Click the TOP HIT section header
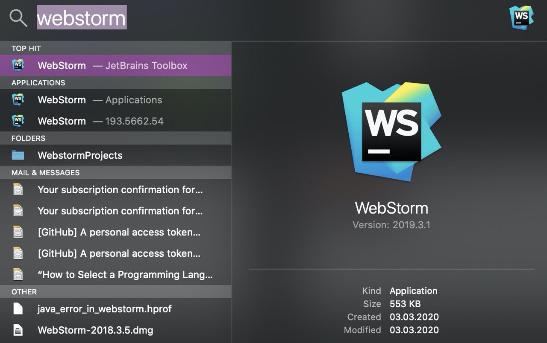The height and width of the screenshot is (343, 547). (26, 48)
